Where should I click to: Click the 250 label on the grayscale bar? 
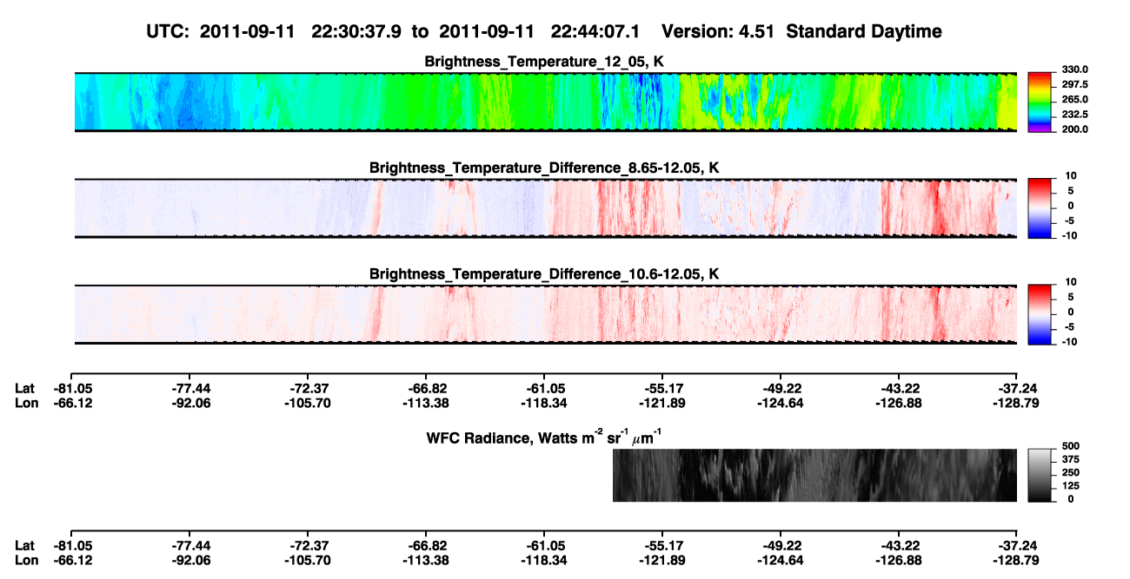1071,472
